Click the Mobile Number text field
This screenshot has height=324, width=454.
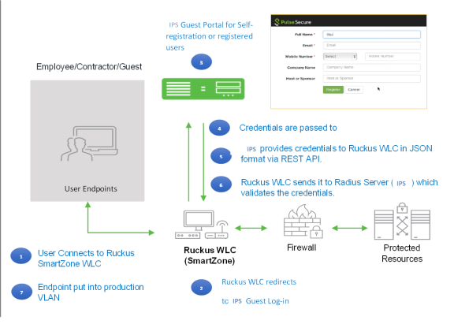point(393,56)
